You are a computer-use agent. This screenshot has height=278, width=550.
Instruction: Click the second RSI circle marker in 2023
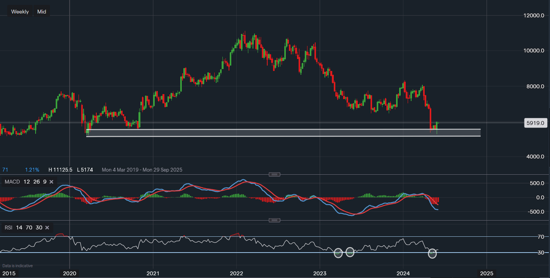pyautogui.click(x=350, y=252)
